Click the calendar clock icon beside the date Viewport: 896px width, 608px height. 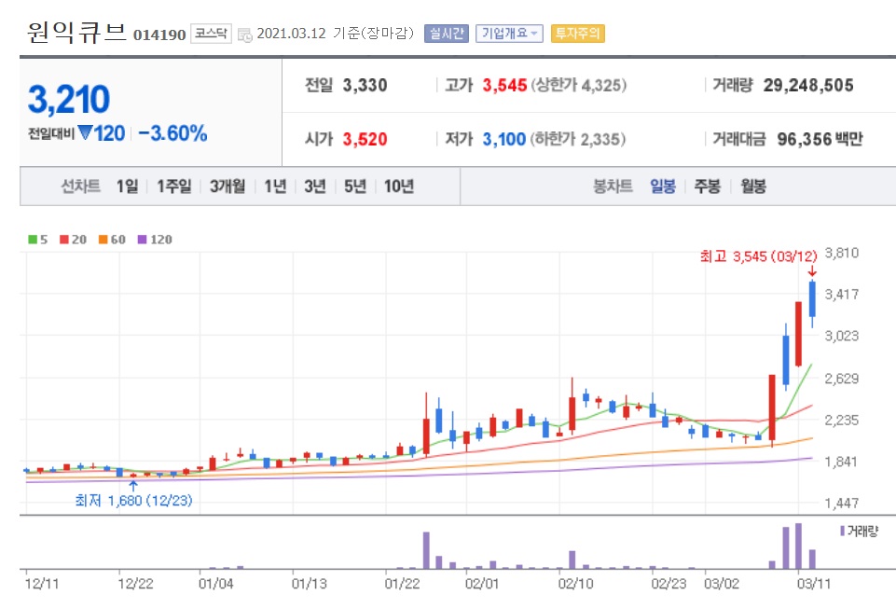245,35
